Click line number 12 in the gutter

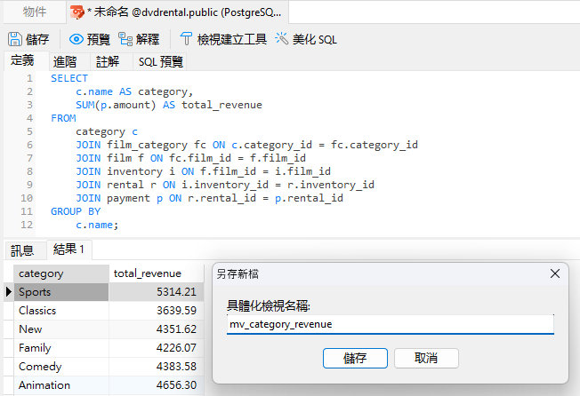tap(27, 225)
